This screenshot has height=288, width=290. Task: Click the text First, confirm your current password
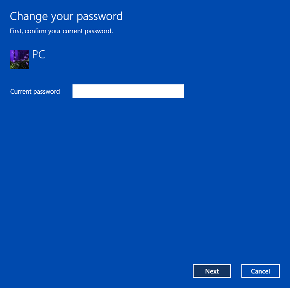pyautogui.click(x=61, y=31)
